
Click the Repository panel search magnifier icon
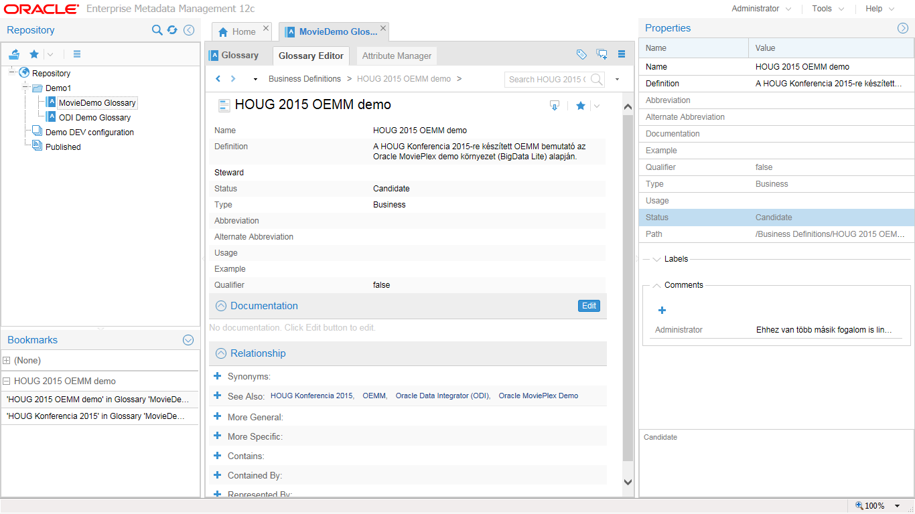[x=157, y=30]
